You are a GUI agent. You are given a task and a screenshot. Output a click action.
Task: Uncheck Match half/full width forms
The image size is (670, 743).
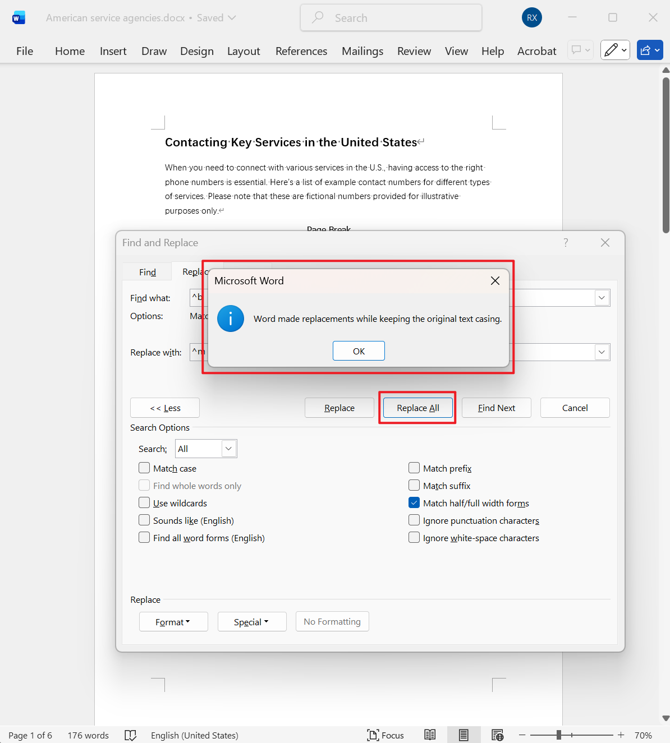pyautogui.click(x=414, y=503)
